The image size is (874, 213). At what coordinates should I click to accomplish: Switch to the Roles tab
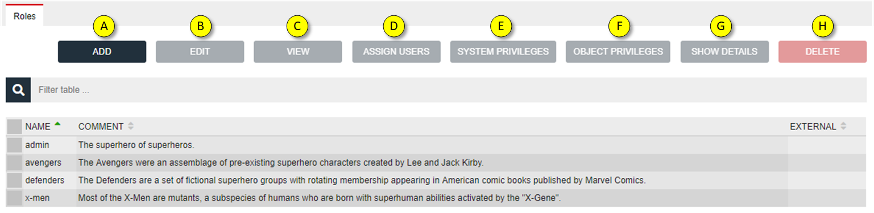click(x=24, y=16)
